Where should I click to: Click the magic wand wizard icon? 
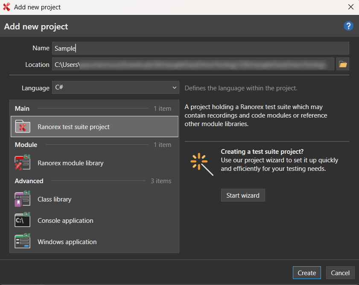[202, 164]
